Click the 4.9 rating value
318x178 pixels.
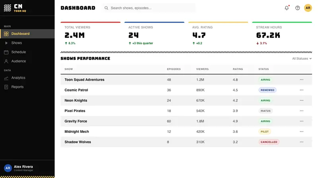(235, 121)
